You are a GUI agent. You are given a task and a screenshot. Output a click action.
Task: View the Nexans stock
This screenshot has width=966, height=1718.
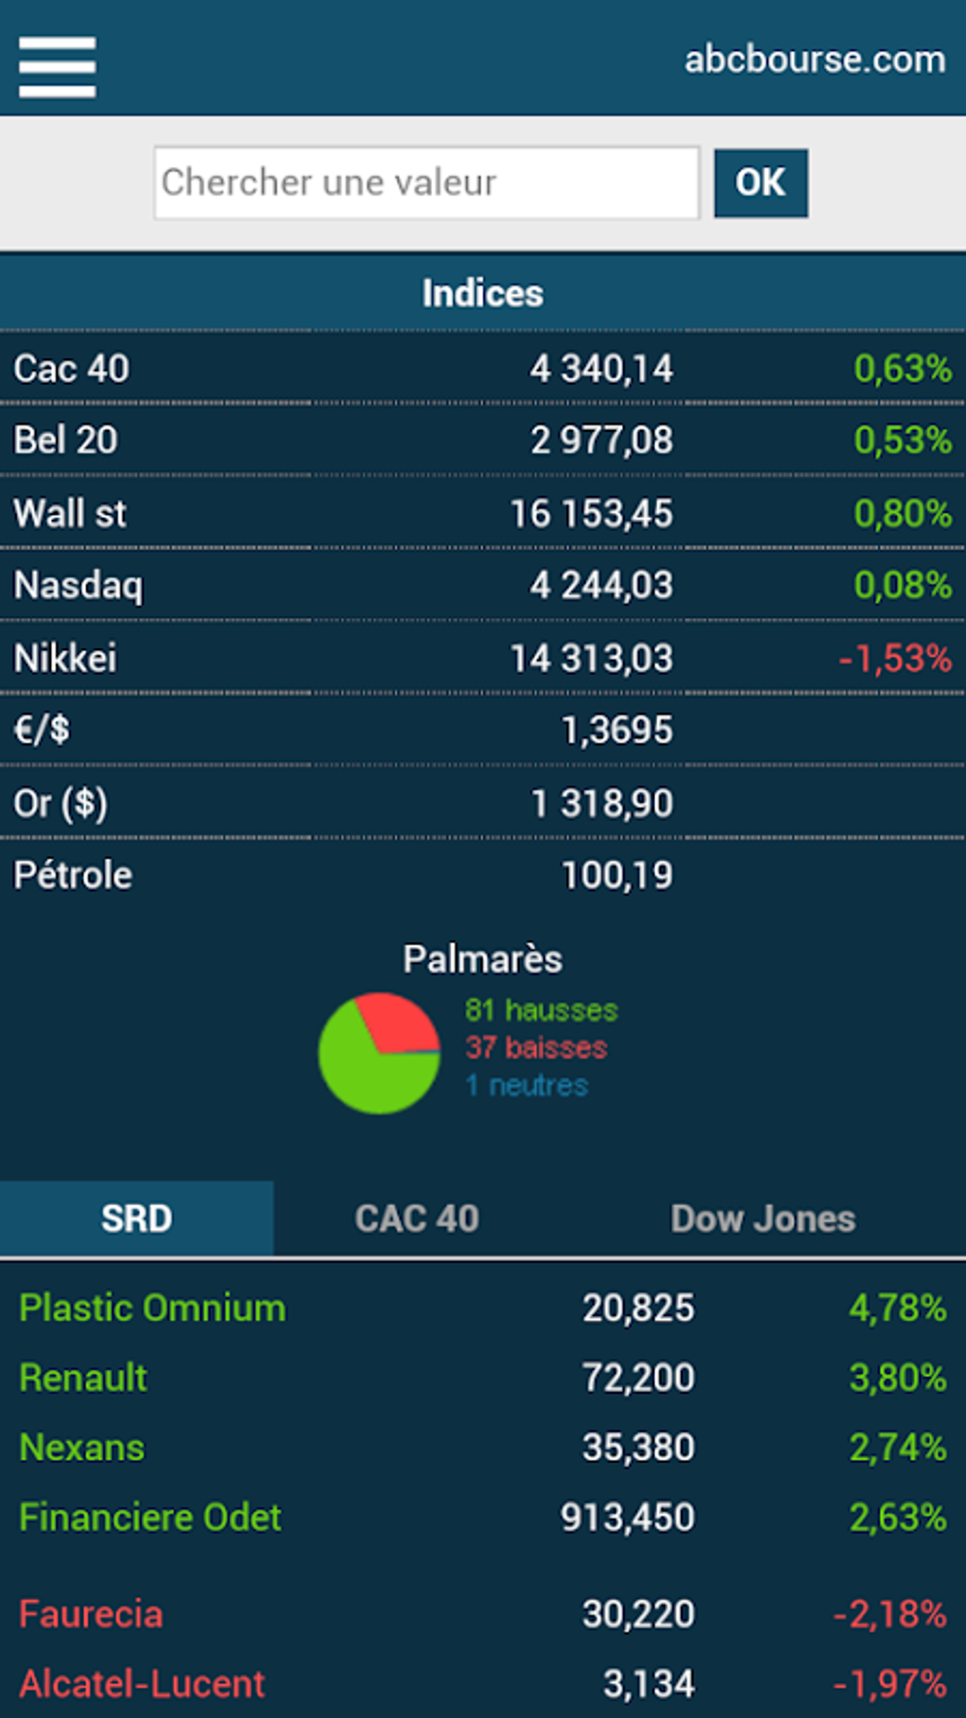point(82,1448)
